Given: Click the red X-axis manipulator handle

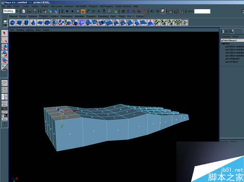Looking at the screenshot, I should click(74, 111).
